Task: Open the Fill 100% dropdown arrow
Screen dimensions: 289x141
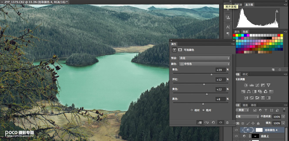Action: (x=283, y=123)
